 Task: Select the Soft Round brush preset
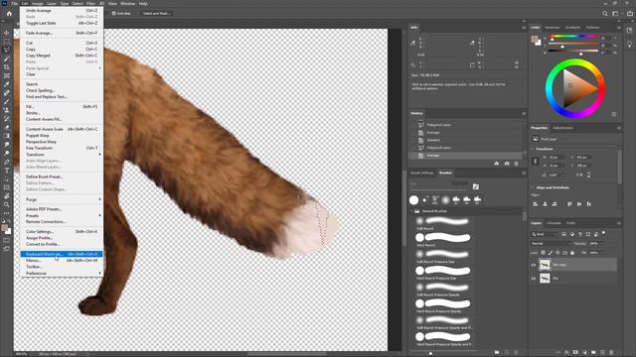[443, 222]
